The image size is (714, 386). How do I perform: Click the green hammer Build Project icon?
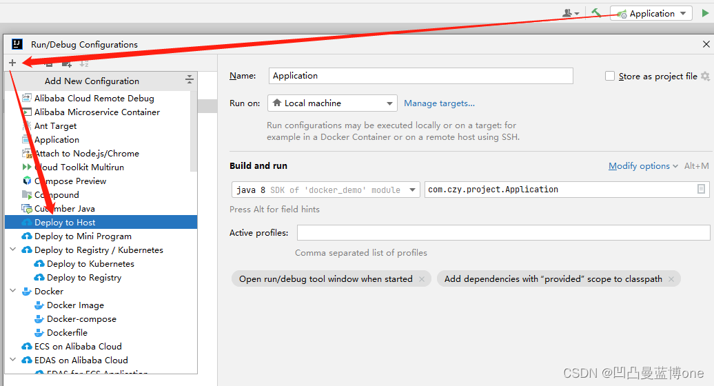tap(596, 12)
